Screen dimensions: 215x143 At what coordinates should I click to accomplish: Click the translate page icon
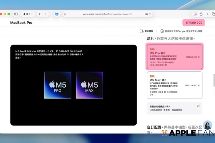pyautogui.click(x=146, y=14)
